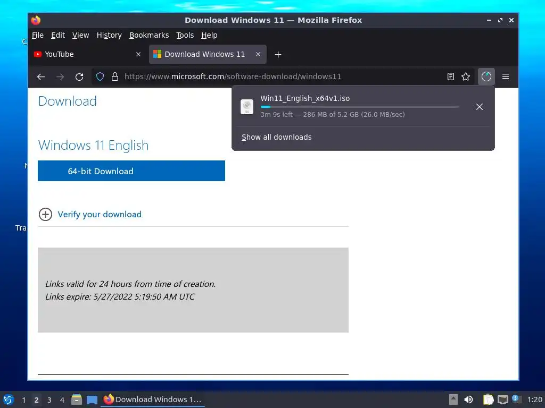
Task: Open the Edit menu
Action: pos(58,36)
